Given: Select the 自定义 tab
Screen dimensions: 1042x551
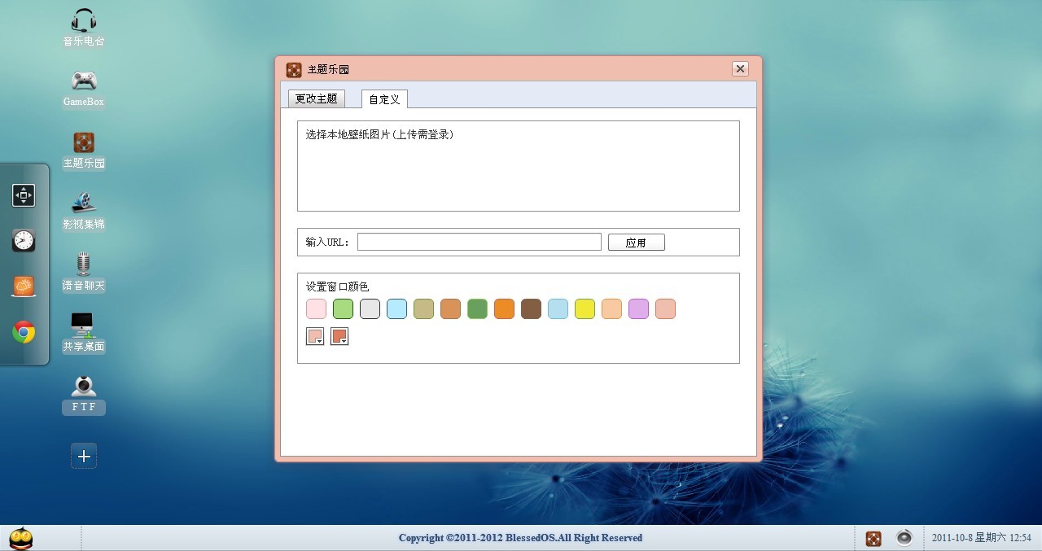Looking at the screenshot, I should click(383, 99).
